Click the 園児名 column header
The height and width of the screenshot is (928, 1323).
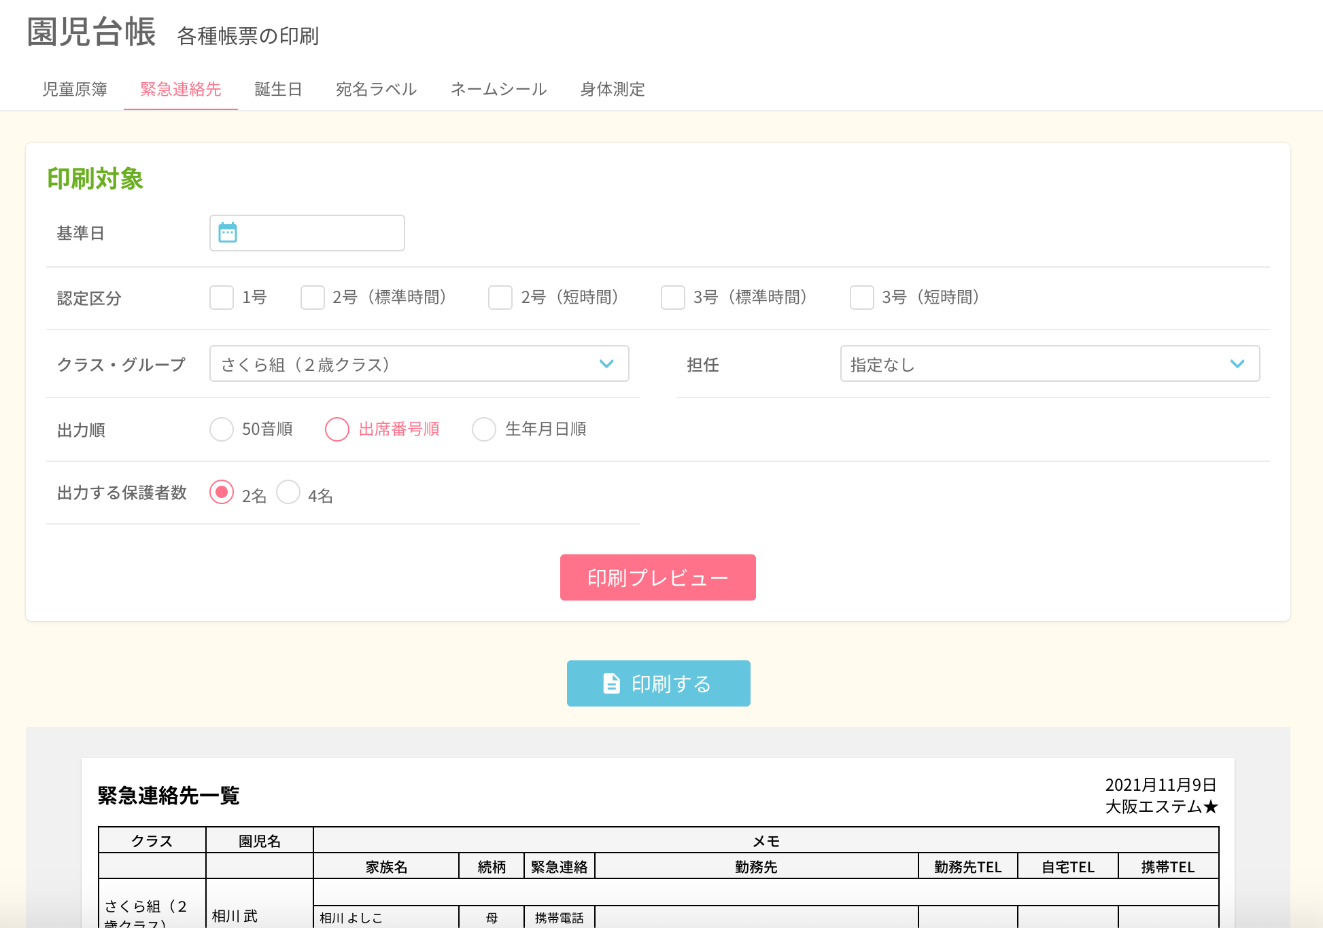pos(260,841)
